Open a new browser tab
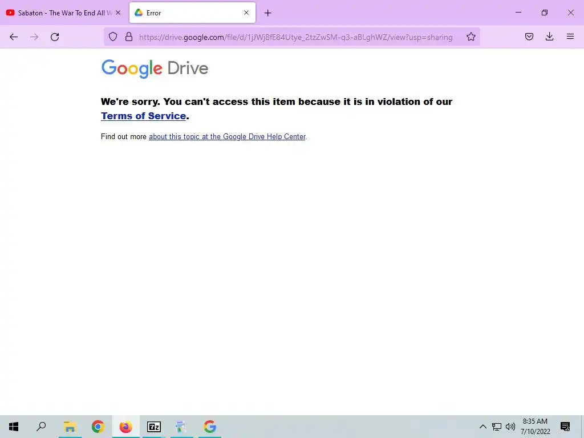The height and width of the screenshot is (438, 584). (x=268, y=13)
